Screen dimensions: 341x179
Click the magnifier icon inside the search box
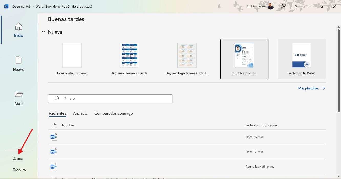pos(56,98)
